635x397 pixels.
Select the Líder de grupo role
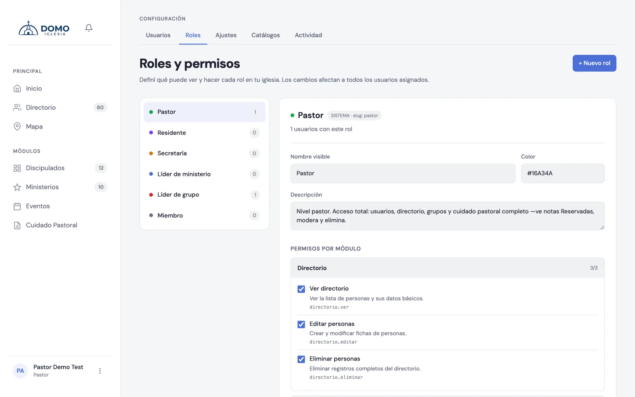pyautogui.click(x=204, y=195)
